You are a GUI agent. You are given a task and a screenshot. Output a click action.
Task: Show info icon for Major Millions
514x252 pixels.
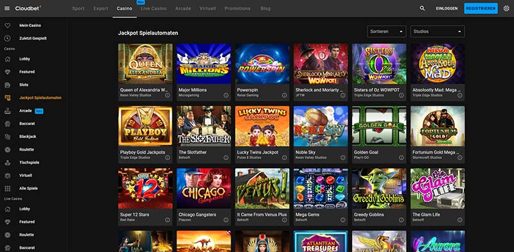pyautogui.click(x=226, y=96)
